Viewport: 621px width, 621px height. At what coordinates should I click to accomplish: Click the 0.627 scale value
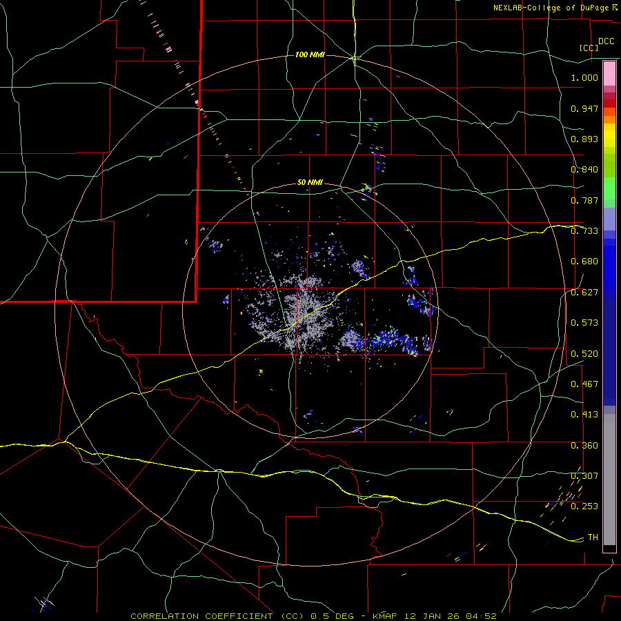point(584,293)
